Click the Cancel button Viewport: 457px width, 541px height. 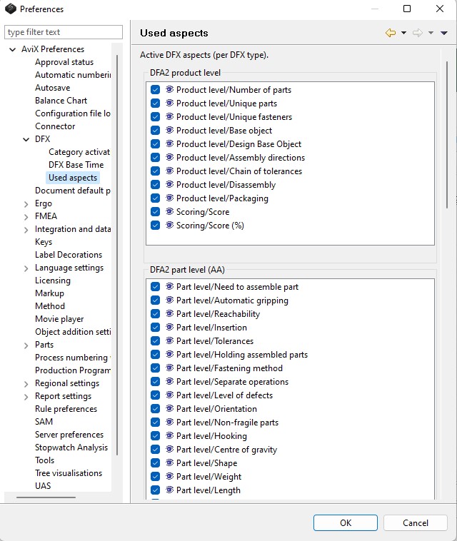[415, 522]
